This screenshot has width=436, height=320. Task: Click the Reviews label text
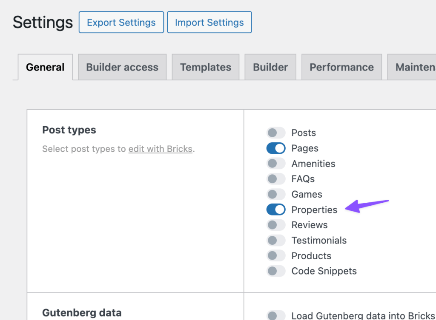pyautogui.click(x=310, y=225)
